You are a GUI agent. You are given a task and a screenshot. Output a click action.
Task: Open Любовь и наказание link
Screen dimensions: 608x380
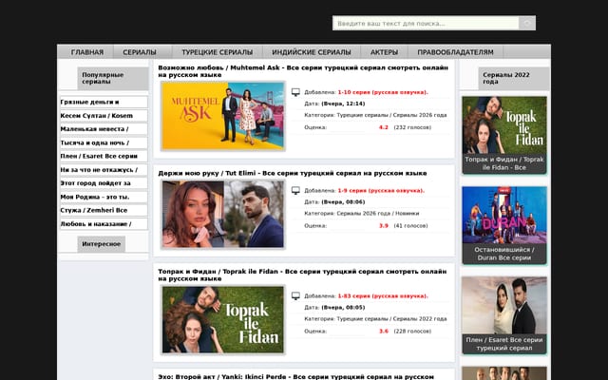pyautogui.click(x=104, y=224)
